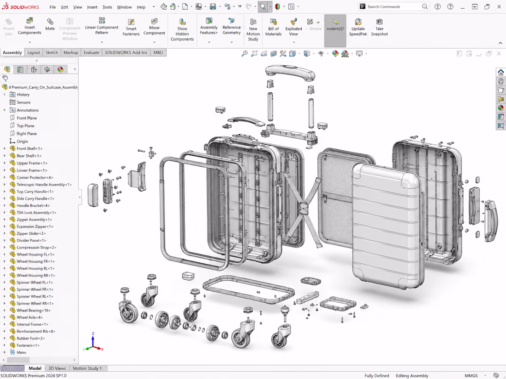Toggle the Instant3D button
The height and width of the screenshot is (379, 506).
pos(335,31)
